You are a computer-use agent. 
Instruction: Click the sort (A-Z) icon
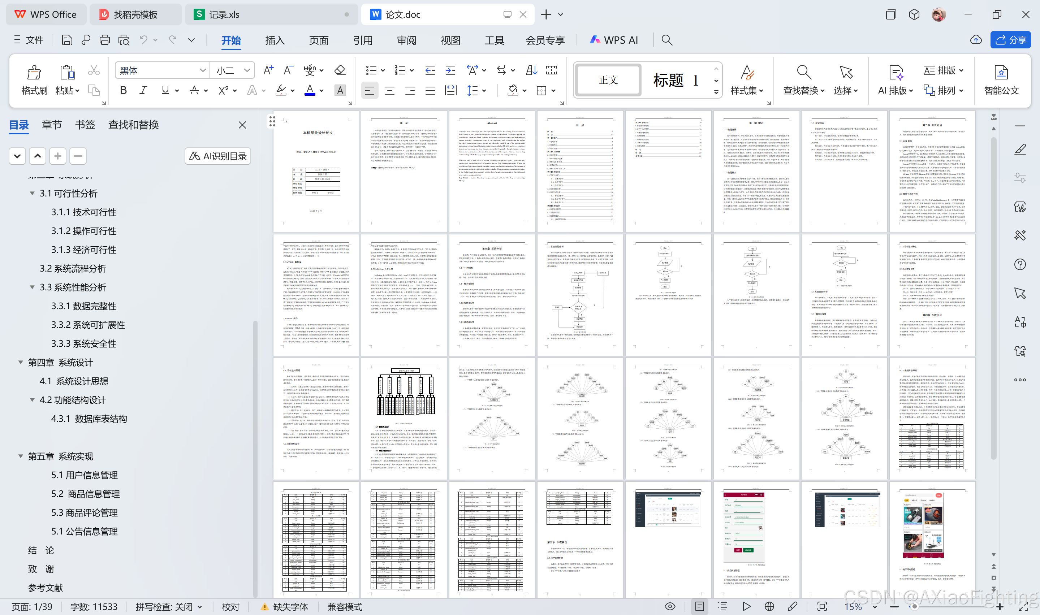(x=531, y=70)
